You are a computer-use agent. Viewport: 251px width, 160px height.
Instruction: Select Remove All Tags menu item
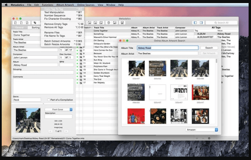pyautogui.click(x=62, y=27)
